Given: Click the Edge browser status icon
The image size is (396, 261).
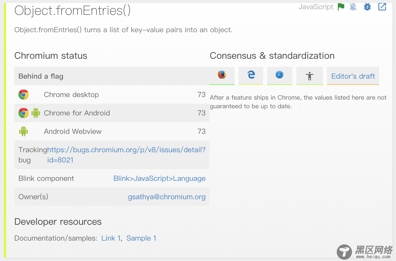Looking at the screenshot, I should pyautogui.click(x=251, y=75).
